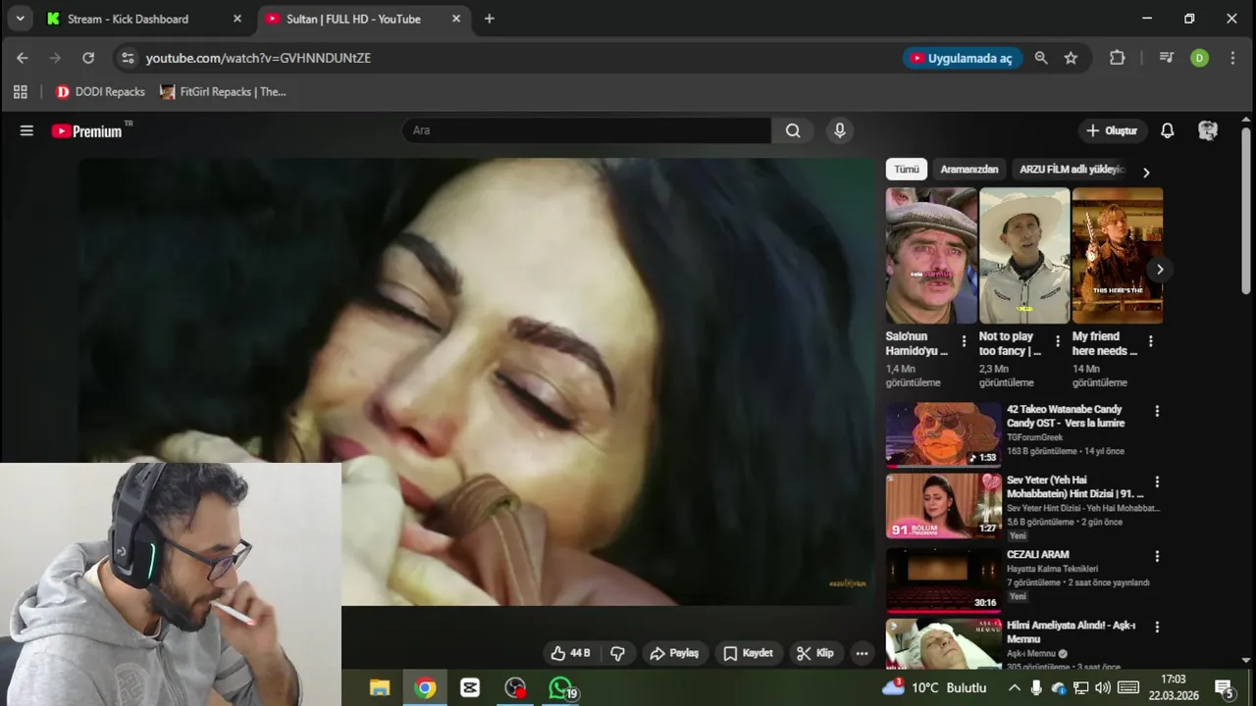Click the YouTube search Ara field
The image size is (1256, 706).
(x=587, y=130)
